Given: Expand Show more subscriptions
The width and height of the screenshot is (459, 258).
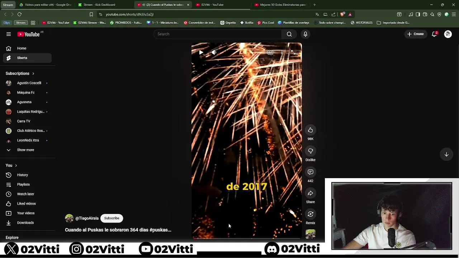Looking at the screenshot, I should [x=27, y=150].
